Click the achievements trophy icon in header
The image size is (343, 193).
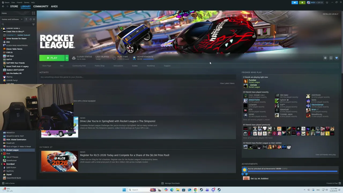pyautogui.click(x=134, y=58)
